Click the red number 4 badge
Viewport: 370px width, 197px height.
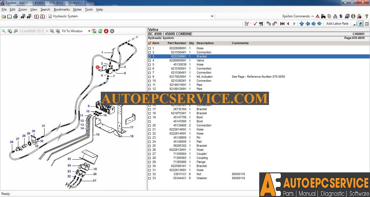106,31
